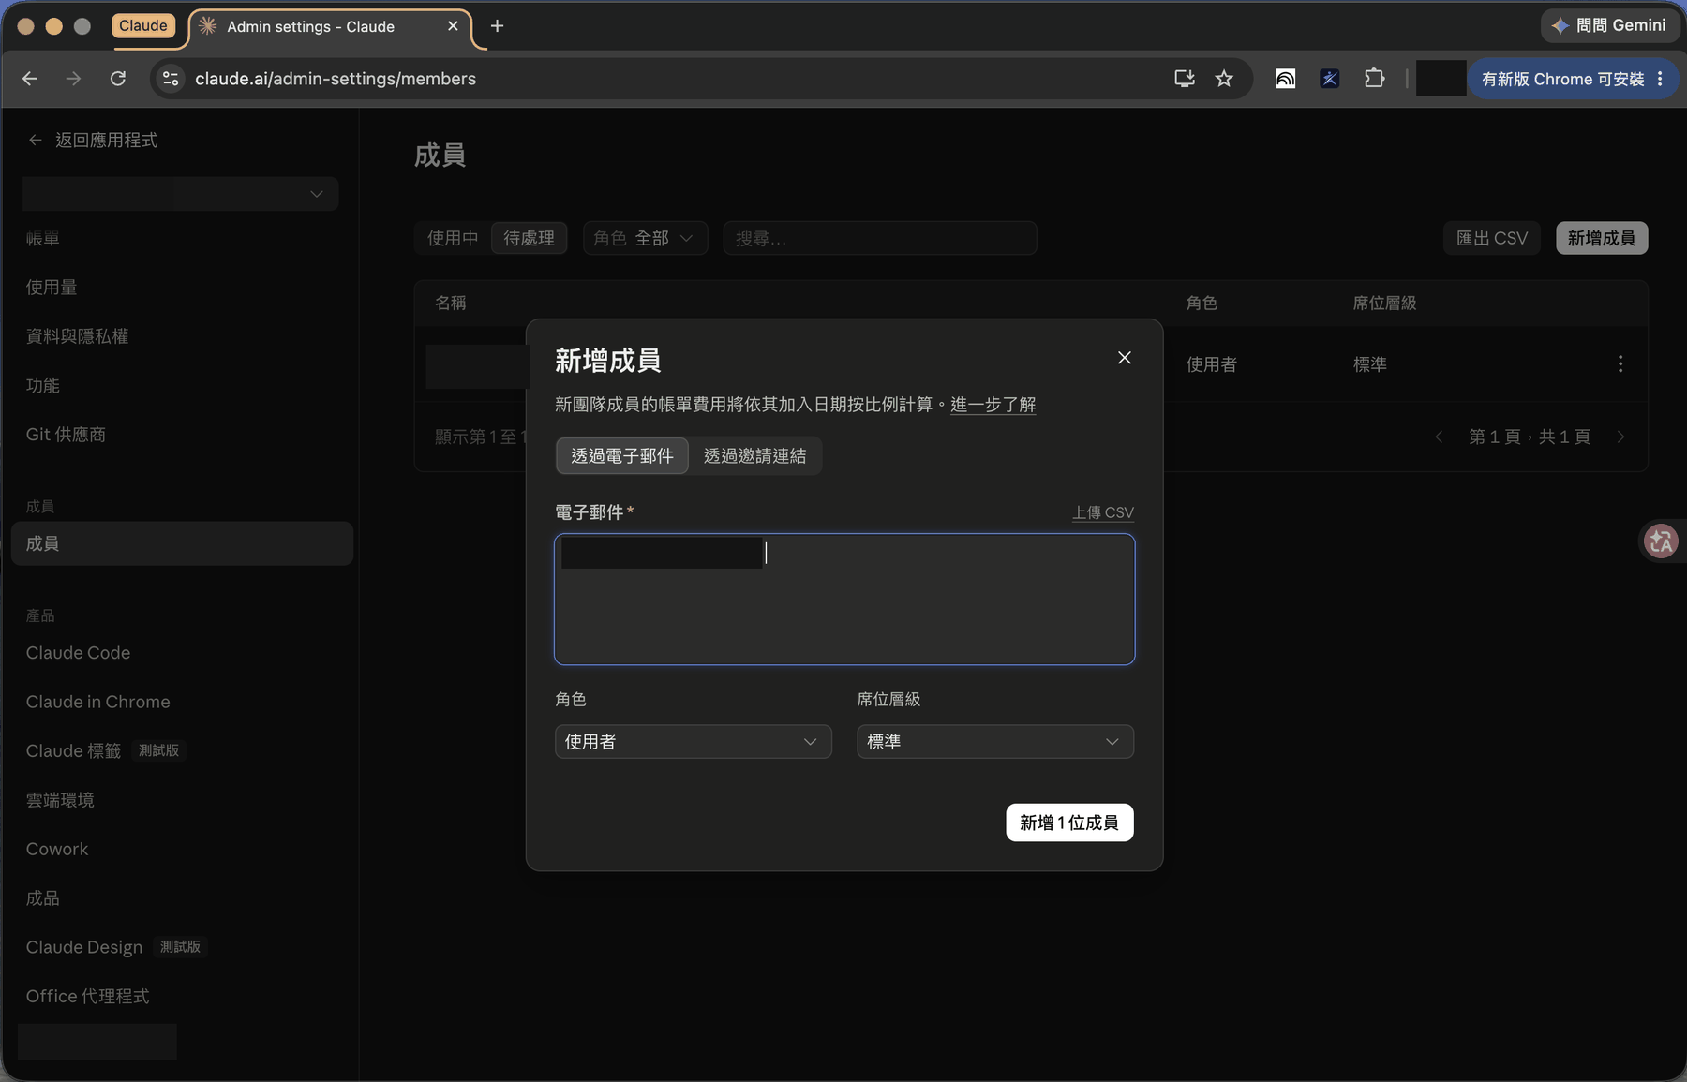Open Office 代理程式 in sidebar

pos(88,996)
